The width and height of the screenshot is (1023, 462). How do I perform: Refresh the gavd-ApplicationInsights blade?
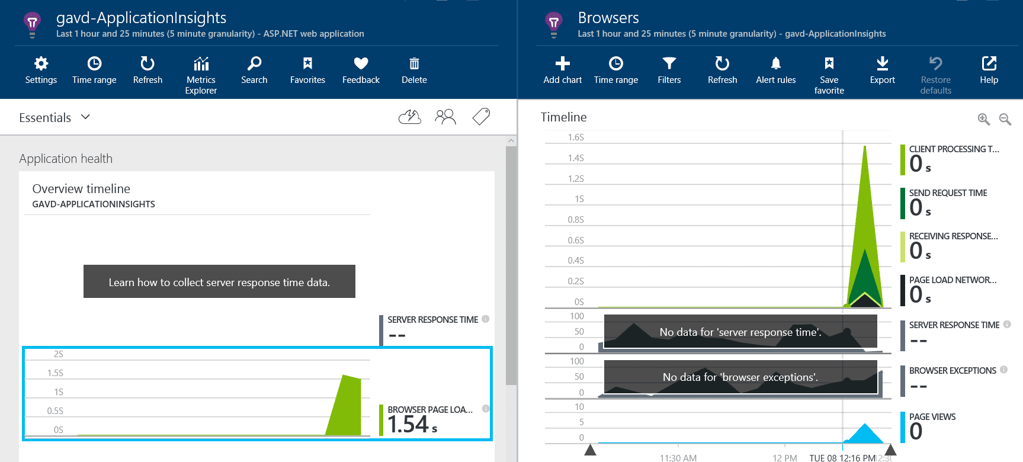[x=147, y=70]
